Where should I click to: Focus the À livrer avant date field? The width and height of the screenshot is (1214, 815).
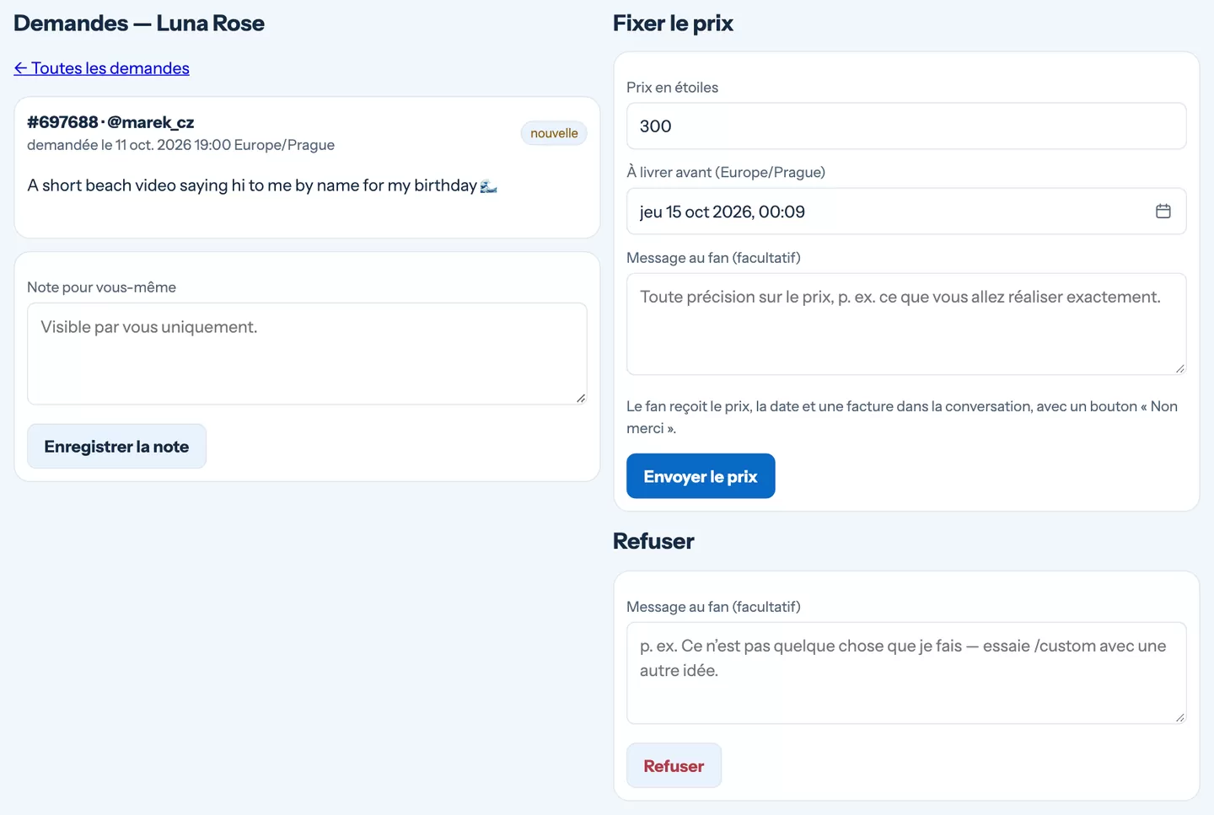(906, 212)
